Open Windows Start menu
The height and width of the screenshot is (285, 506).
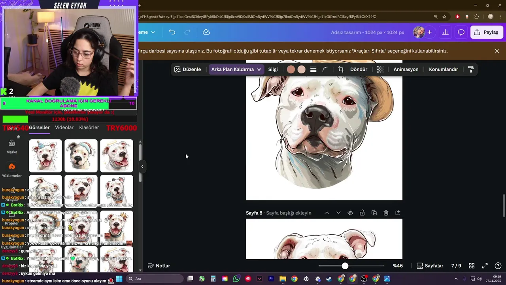[x=119, y=279]
